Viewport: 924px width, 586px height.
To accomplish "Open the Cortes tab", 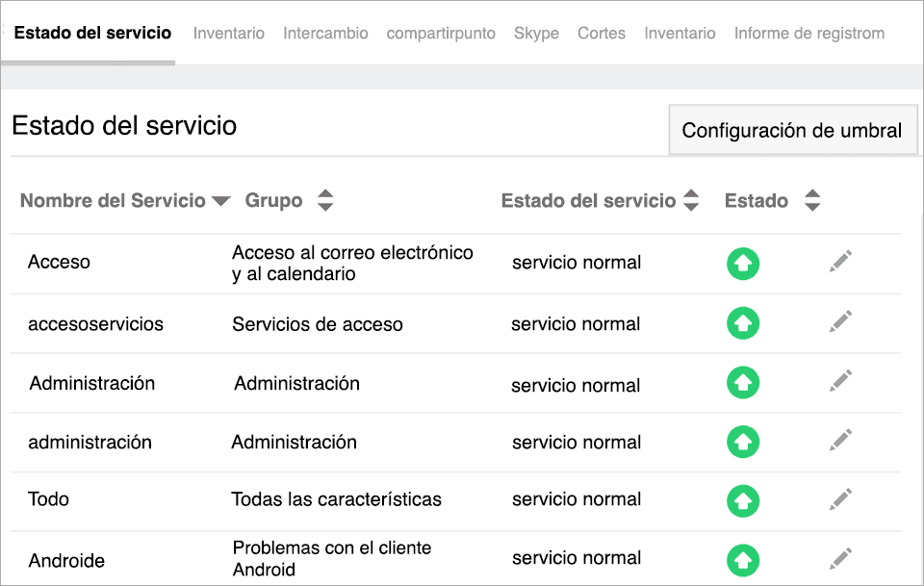I will point(601,33).
